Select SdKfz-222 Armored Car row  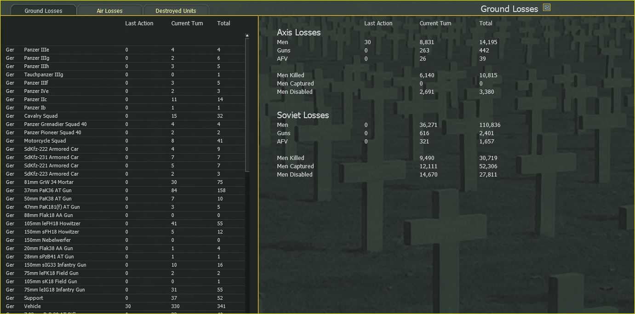pyautogui.click(x=124, y=149)
